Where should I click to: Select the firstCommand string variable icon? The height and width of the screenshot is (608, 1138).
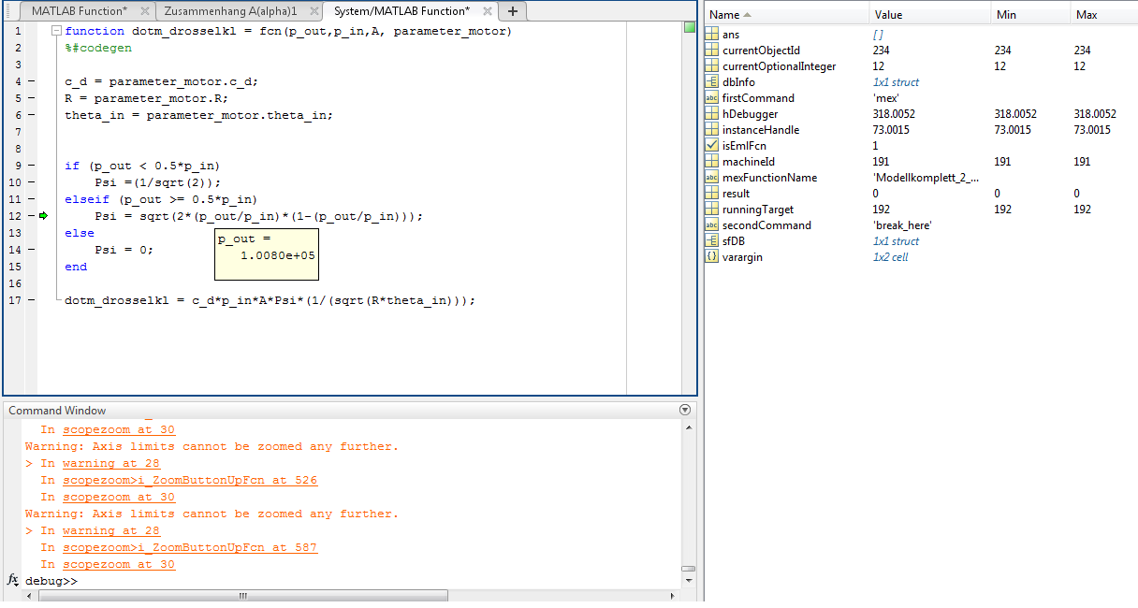(x=711, y=98)
